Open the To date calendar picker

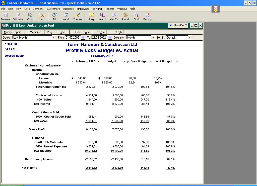[110, 38]
